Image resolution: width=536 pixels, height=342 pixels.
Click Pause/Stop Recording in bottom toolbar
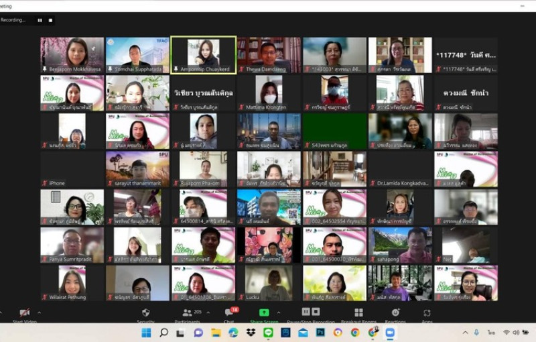tap(310, 312)
